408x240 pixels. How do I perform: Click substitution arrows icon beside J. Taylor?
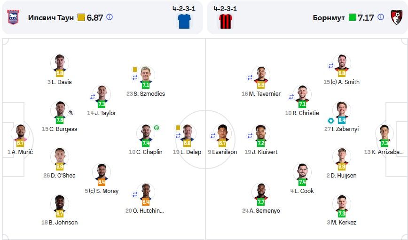tap(93, 97)
